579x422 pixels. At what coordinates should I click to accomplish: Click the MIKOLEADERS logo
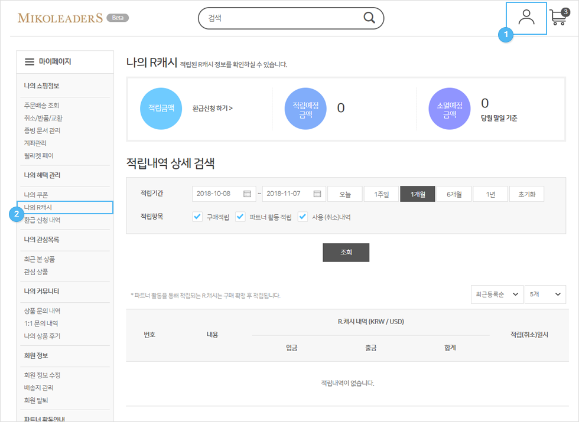60,18
